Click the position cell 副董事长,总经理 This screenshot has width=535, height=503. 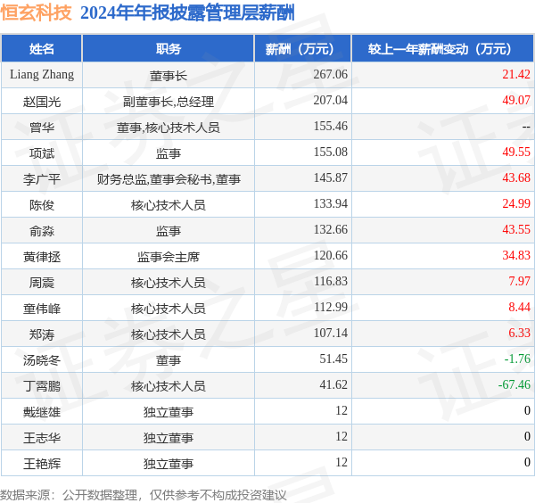pos(169,102)
